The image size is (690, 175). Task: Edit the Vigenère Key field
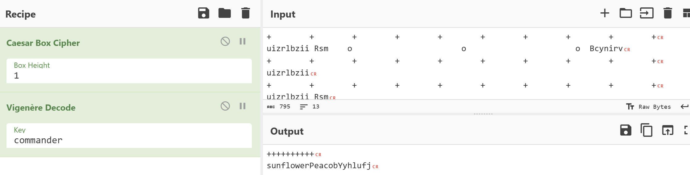coord(129,136)
